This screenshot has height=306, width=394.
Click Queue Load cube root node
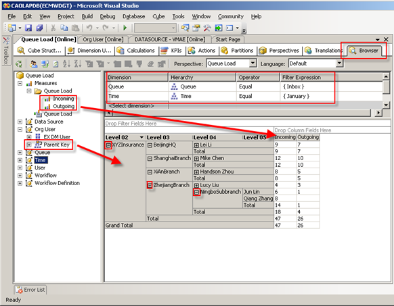tap(39, 76)
